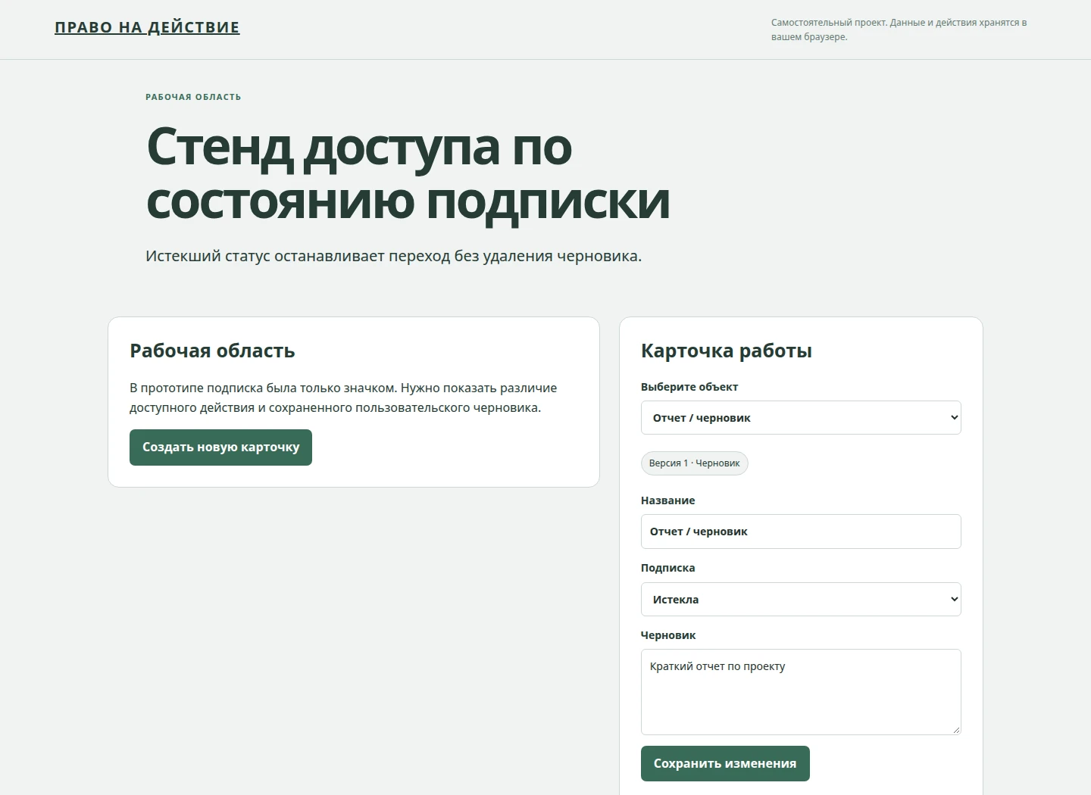Click Создать новую карточку button

click(x=220, y=447)
